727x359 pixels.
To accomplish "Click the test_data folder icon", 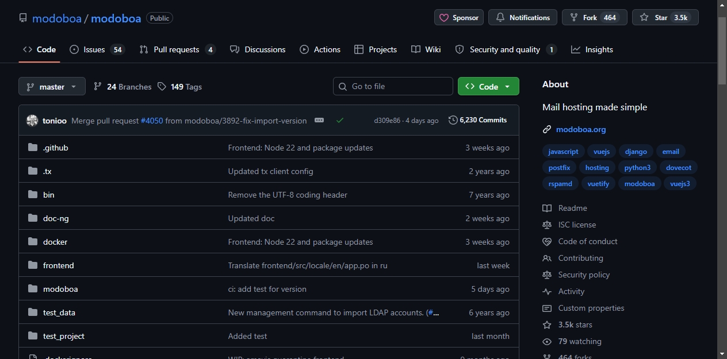I will (x=33, y=312).
